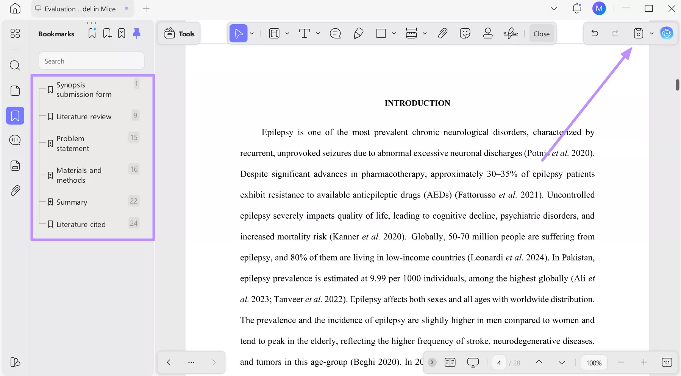Open the Literature review bookmark
Screen dimensions: 681x376
84,117
